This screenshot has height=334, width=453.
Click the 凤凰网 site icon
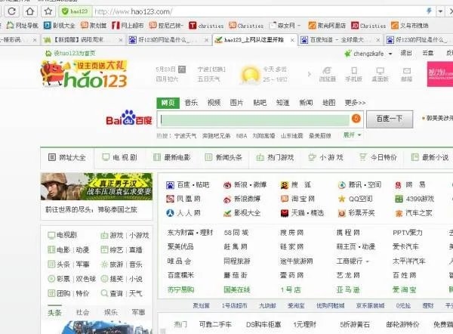(x=170, y=199)
